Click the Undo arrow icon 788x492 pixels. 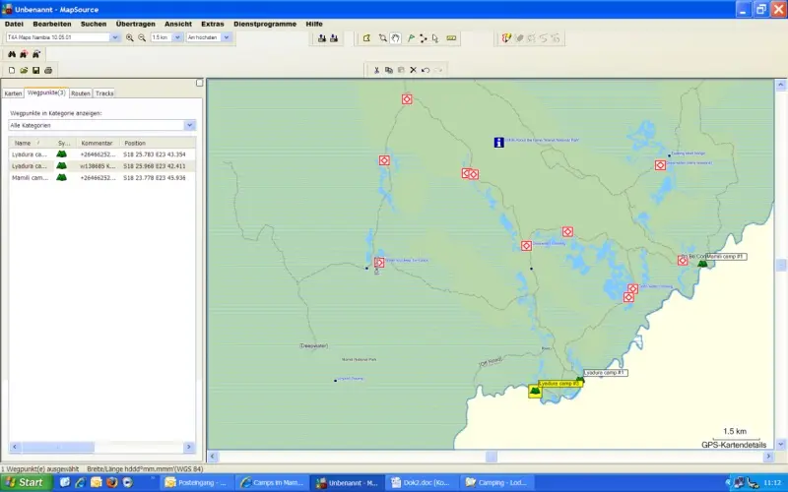(426, 70)
